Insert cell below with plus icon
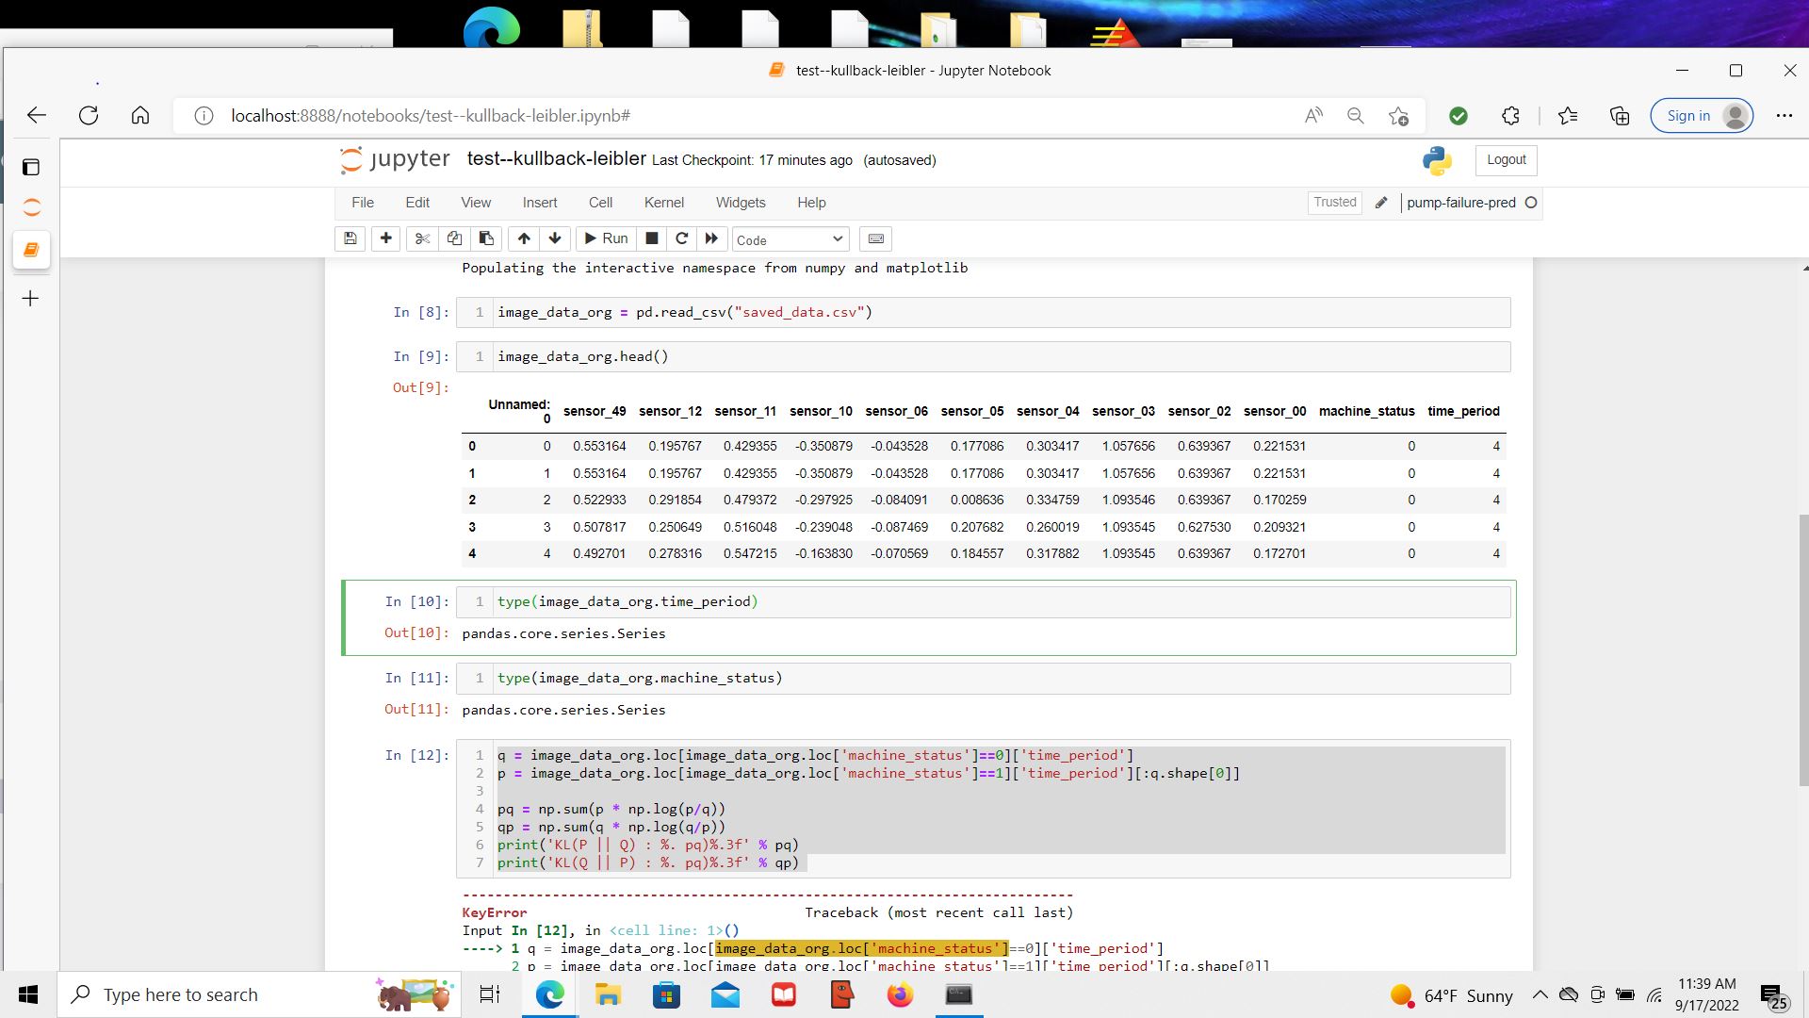Screen dimensions: 1809x1018 (x=385, y=238)
